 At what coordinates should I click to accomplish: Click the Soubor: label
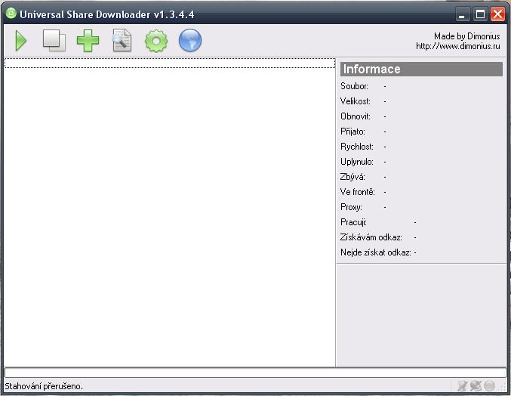[x=354, y=86]
